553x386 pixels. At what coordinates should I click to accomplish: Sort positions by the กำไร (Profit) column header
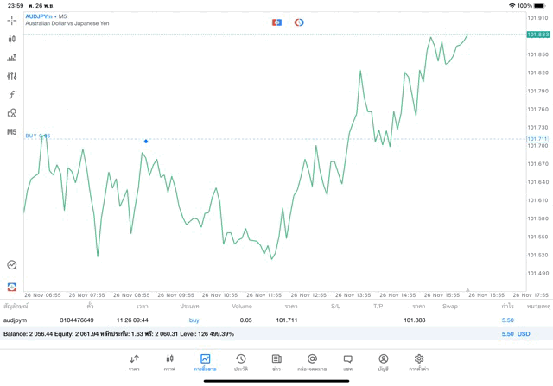507,307
